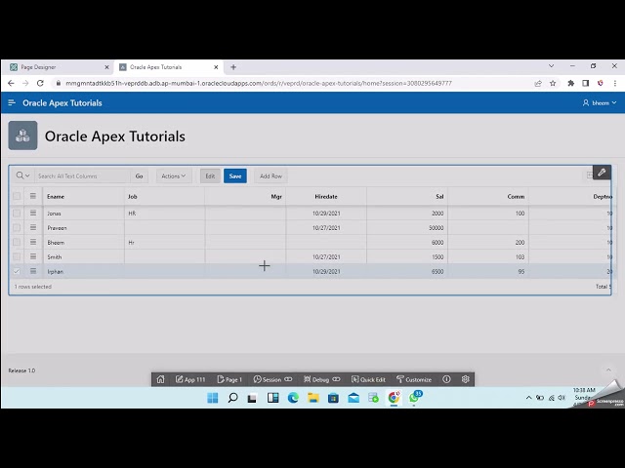Image resolution: width=625 pixels, height=468 pixels.
Task: Select the checkbox for Smith row
Action: click(x=17, y=256)
